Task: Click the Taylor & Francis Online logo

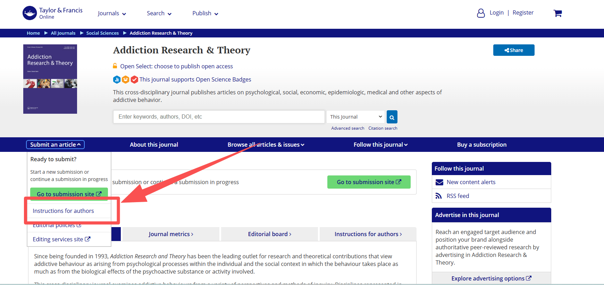Action: click(x=52, y=13)
